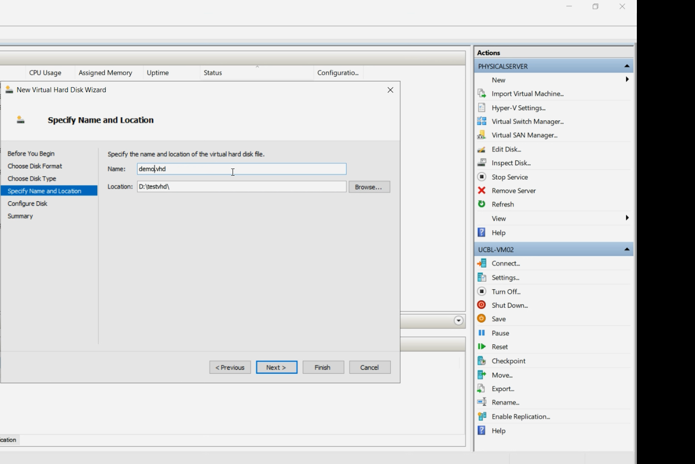
Task: Select Specify Name and Location step
Action: (x=49, y=191)
